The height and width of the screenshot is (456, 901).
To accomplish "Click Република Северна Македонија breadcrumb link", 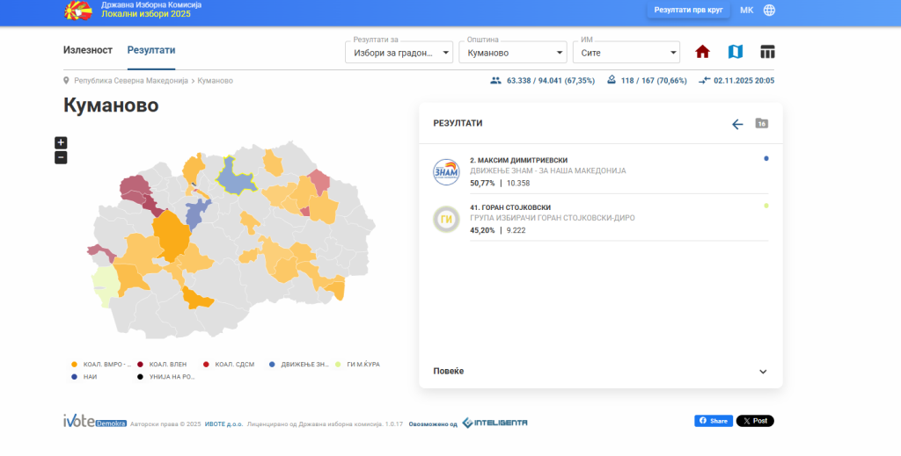I will pos(131,81).
